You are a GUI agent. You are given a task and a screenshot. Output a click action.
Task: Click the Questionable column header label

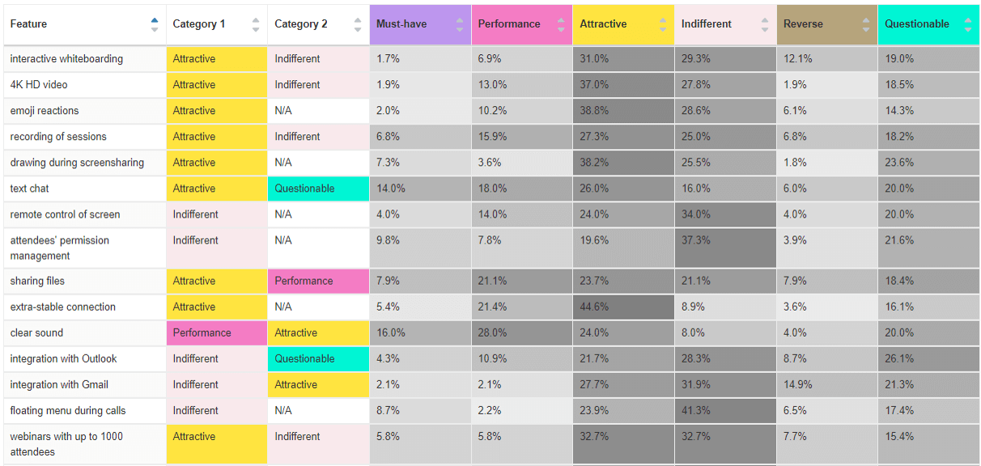(917, 24)
